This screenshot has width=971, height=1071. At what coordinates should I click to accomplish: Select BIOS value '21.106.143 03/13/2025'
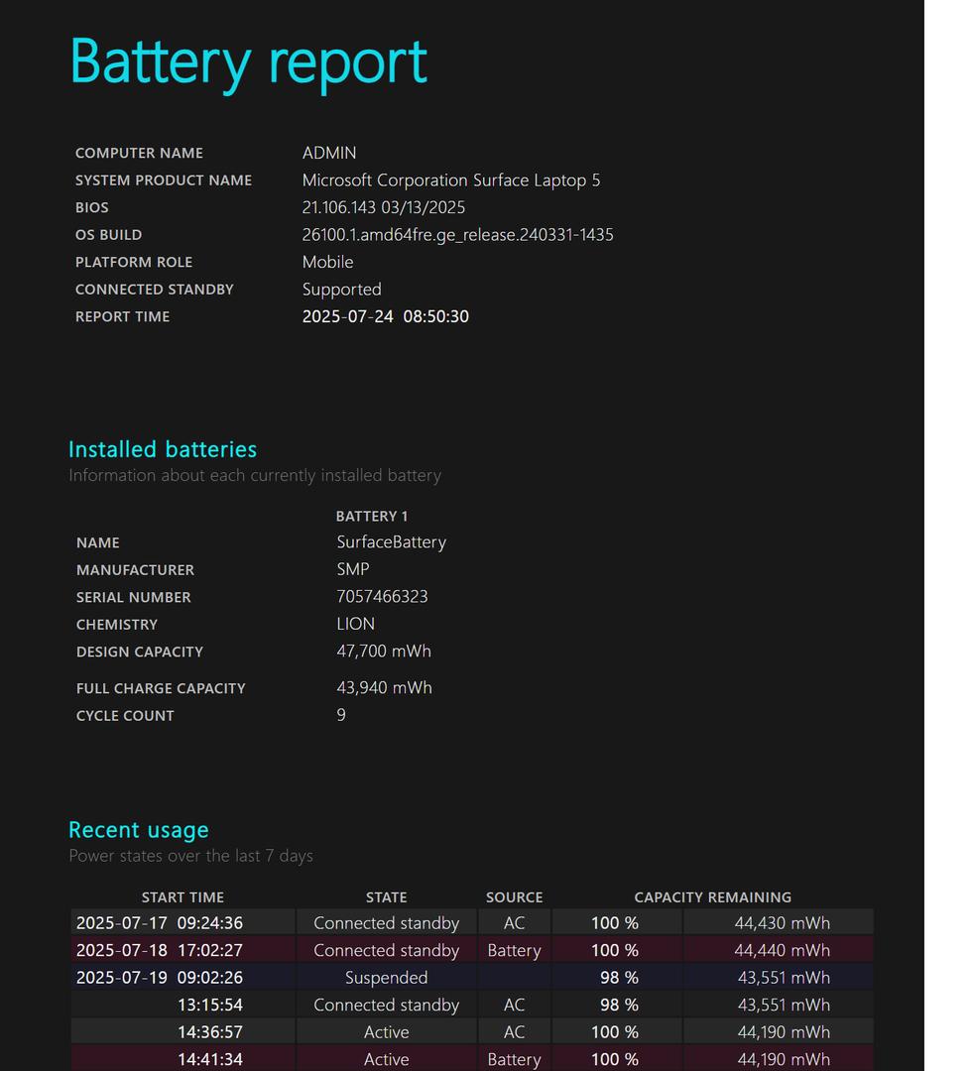click(384, 207)
